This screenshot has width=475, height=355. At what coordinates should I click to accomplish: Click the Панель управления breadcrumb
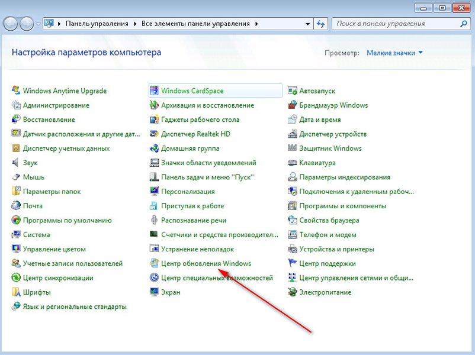[97, 24]
